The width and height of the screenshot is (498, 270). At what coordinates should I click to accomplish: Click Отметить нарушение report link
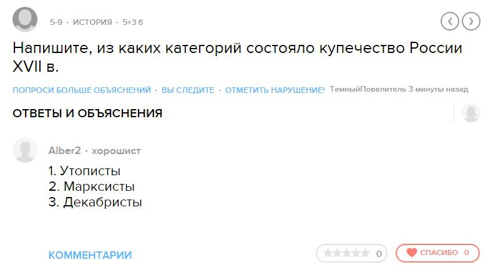(275, 90)
